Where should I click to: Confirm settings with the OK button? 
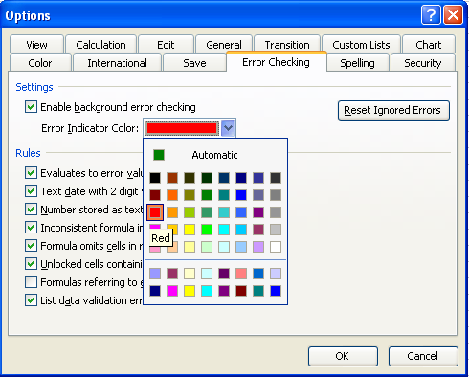click(x=343, y=356)
